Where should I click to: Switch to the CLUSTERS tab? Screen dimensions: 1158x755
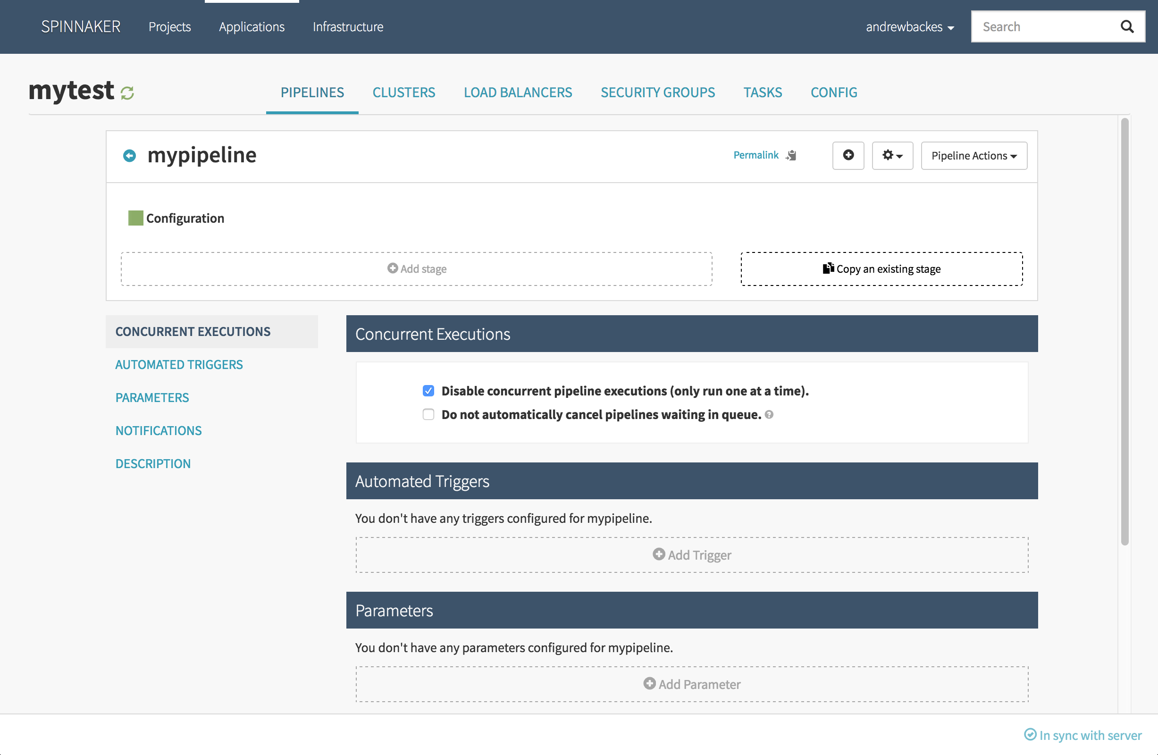[x=403, y=92]
